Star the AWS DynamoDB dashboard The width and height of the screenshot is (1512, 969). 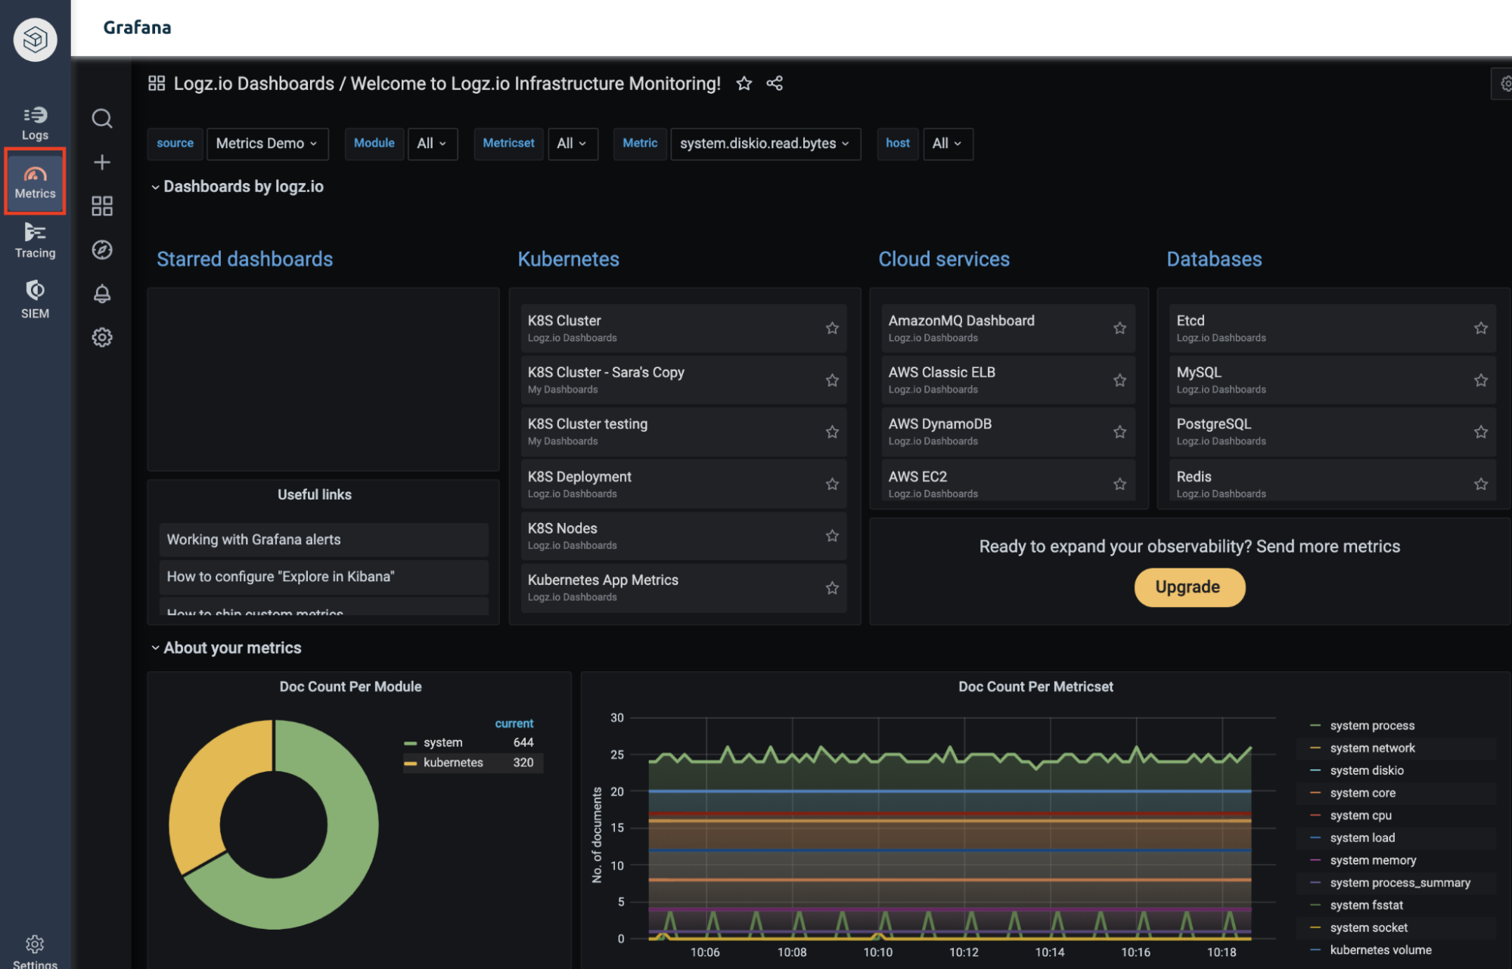1119,432
